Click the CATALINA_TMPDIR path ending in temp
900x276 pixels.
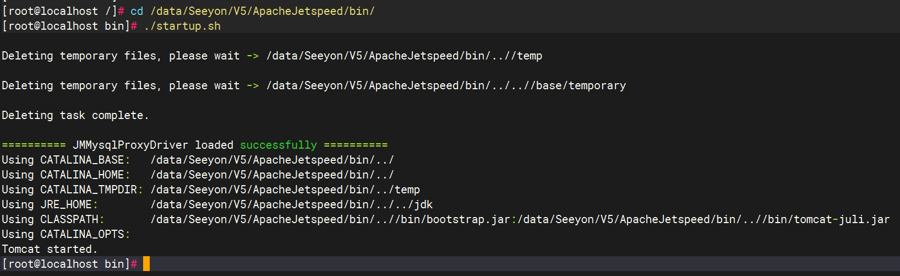(285, 190)
